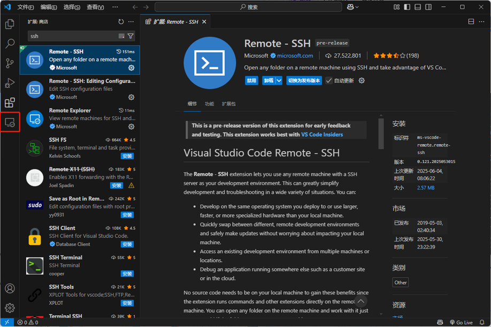Open the 2.57 MB size link
Viewport: 491px width, 327px height.
pyautogui.click(x=426, y=188)
